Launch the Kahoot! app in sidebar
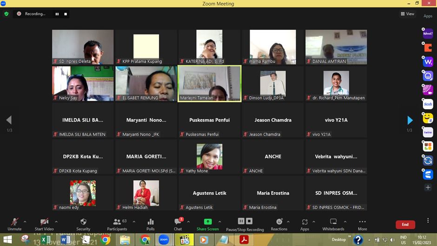 tap(428, 33)
